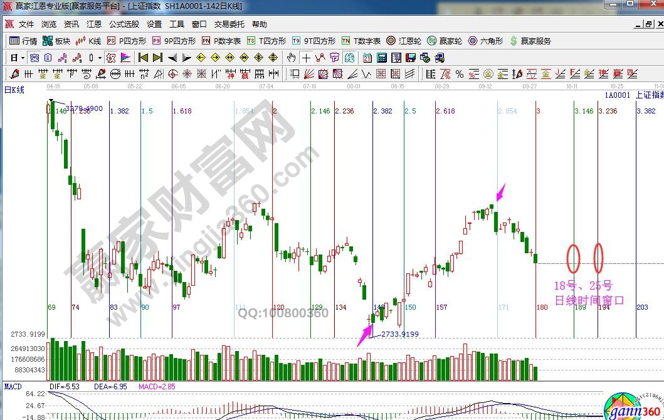The width and height of the screenshot is (664, 420).
Task: Open the 行情 market quotes view
Action: pos(23,41)
